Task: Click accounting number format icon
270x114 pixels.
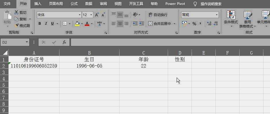Action: (x=184, y=24)
